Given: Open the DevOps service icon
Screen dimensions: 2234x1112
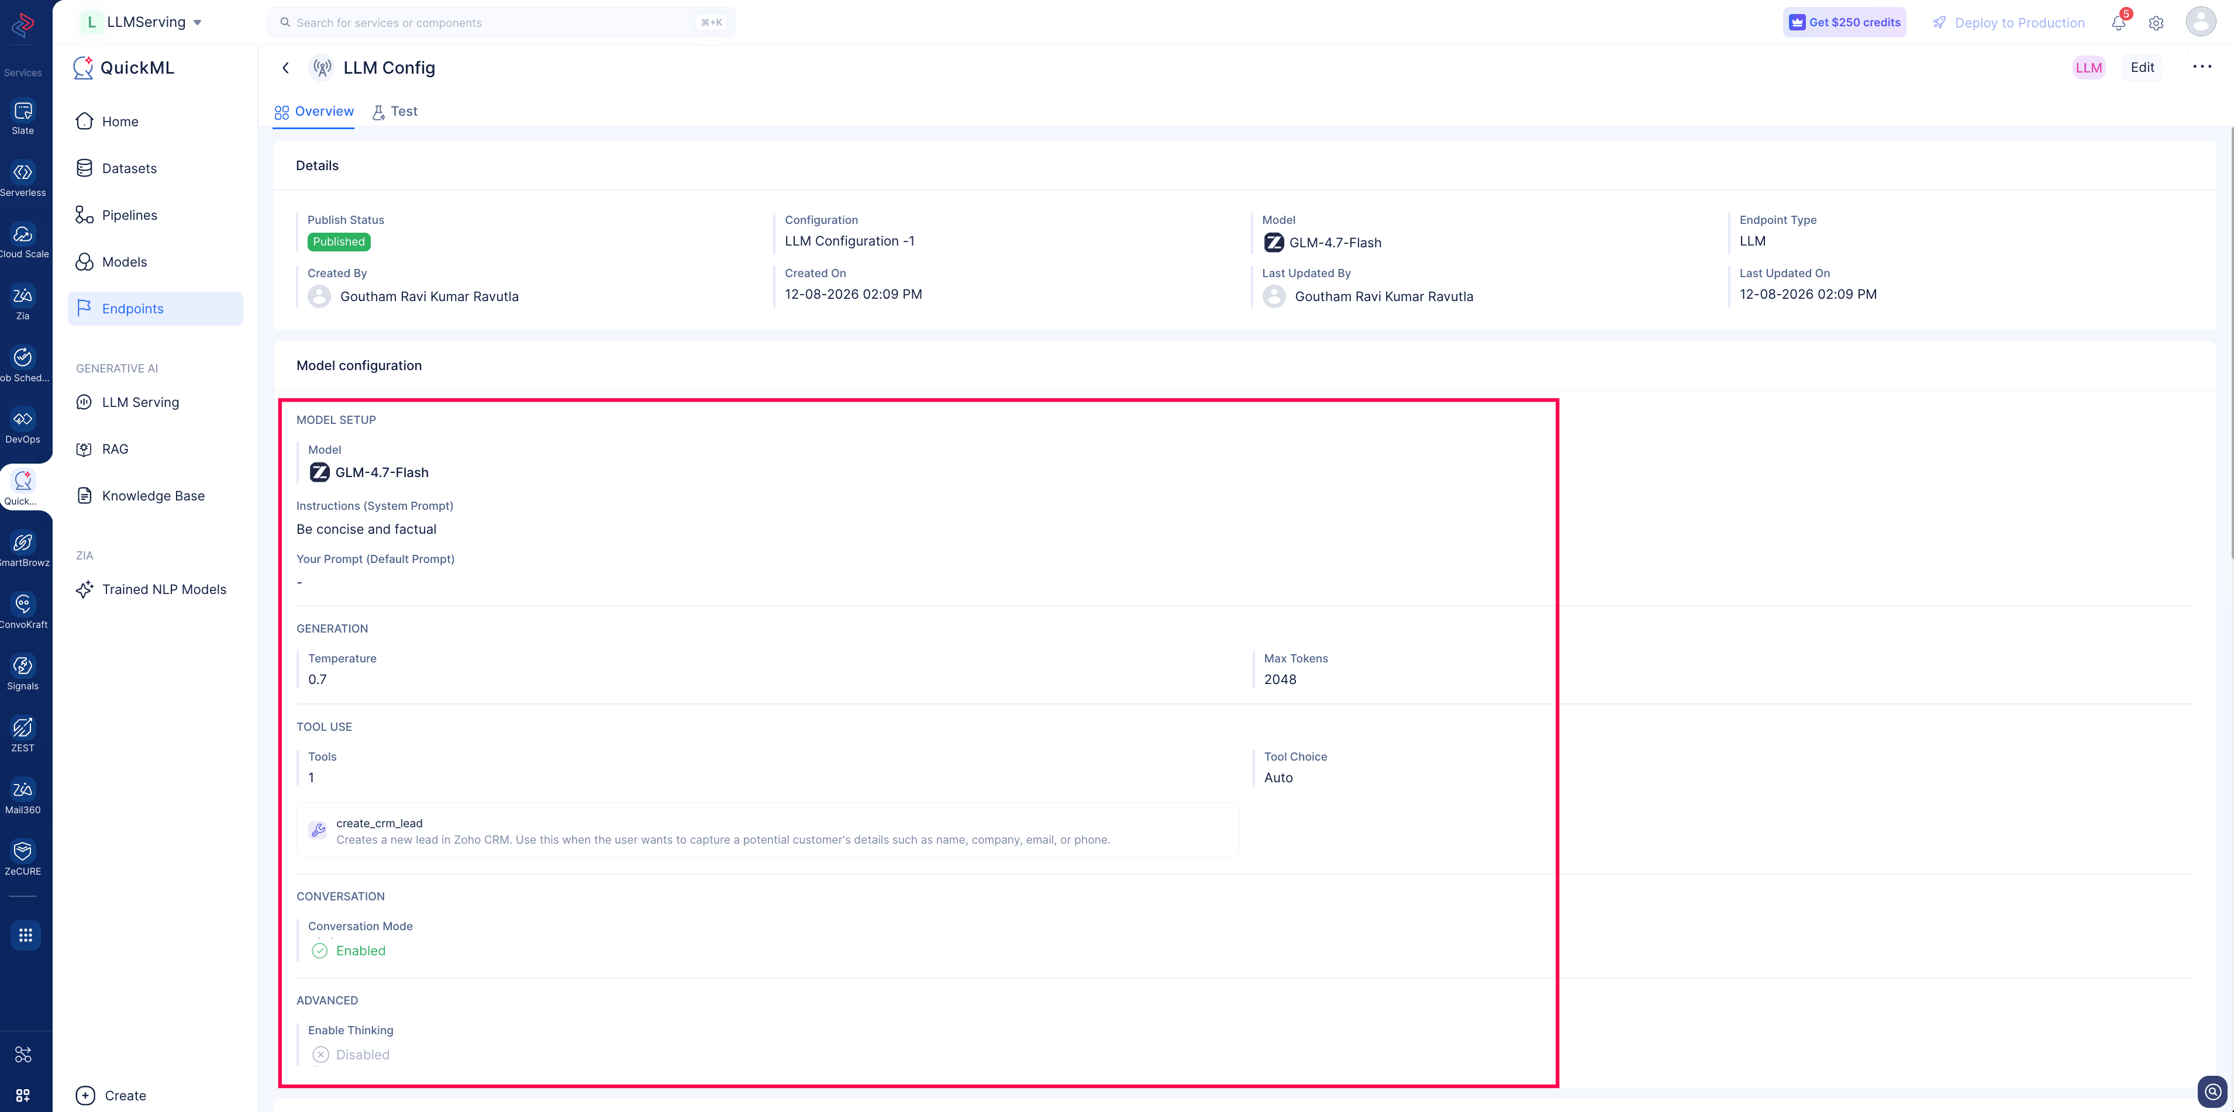Looking at the screenshot, I should pos(23,419).
